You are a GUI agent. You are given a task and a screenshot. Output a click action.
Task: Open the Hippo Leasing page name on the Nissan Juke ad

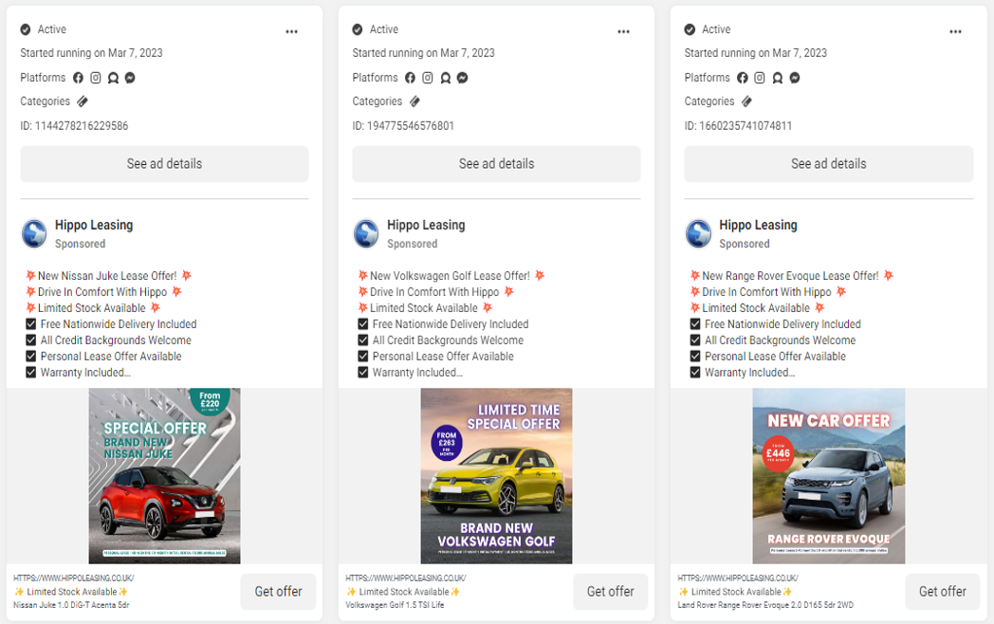click(94, 225)
